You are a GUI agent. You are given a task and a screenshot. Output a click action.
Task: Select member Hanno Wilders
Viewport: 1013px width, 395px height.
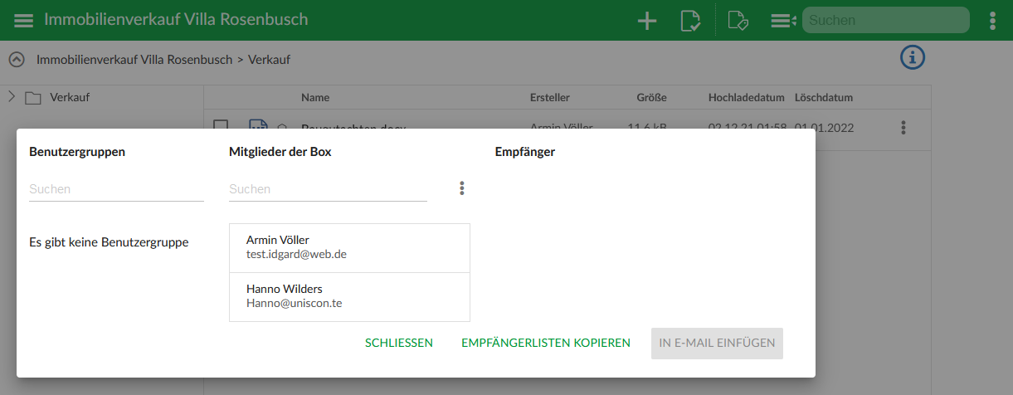pos(349,296)
